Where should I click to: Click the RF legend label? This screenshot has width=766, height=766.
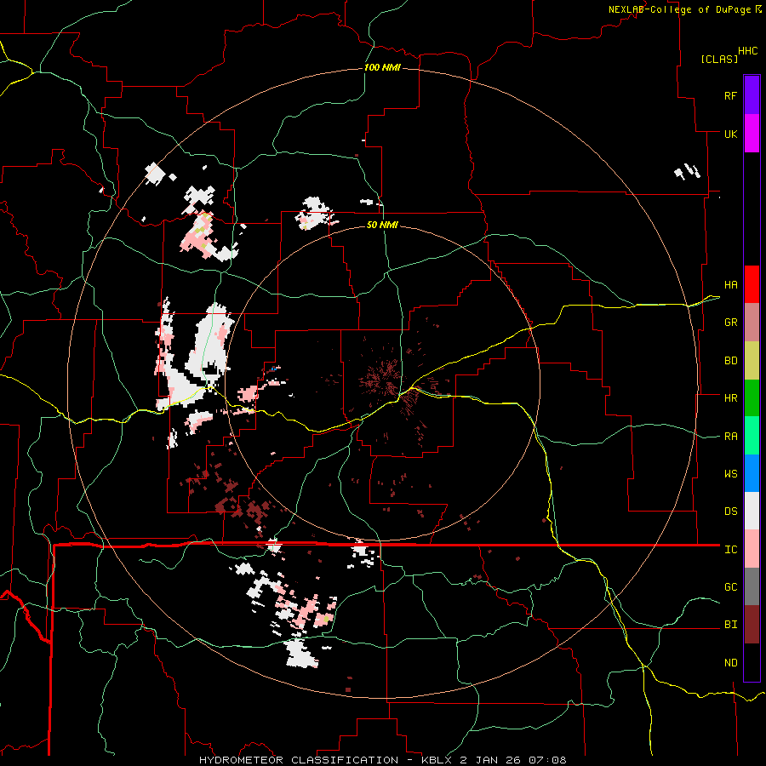coord(730,95)
